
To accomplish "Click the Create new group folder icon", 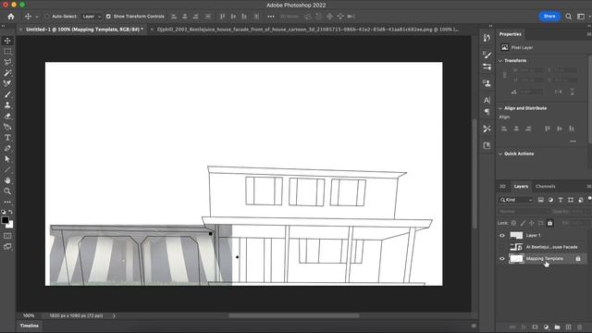I will (x=557, y=327).
